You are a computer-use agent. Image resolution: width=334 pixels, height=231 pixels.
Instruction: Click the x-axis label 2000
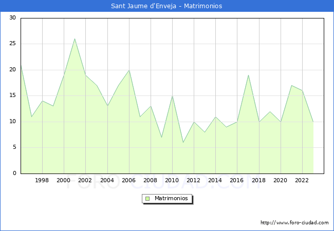63,180
